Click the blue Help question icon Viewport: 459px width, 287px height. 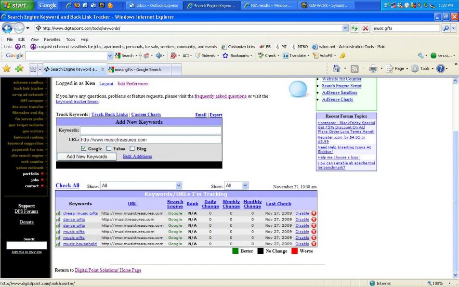pos(440,69)
